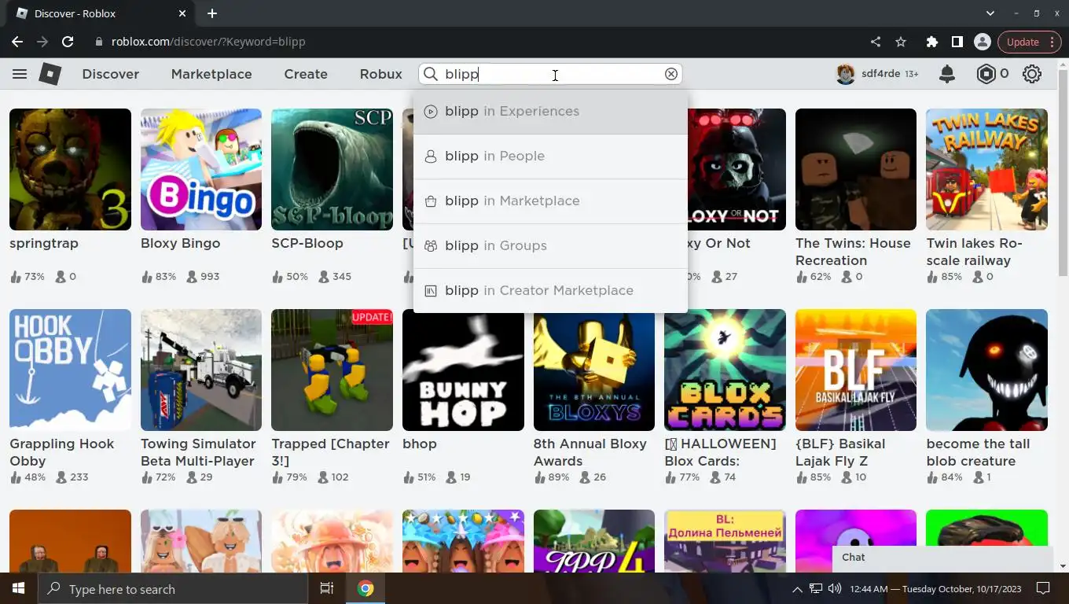Viewport: 1069px width, 604px height.
Task: Click the sdf4rde username link
Action: 880,74
